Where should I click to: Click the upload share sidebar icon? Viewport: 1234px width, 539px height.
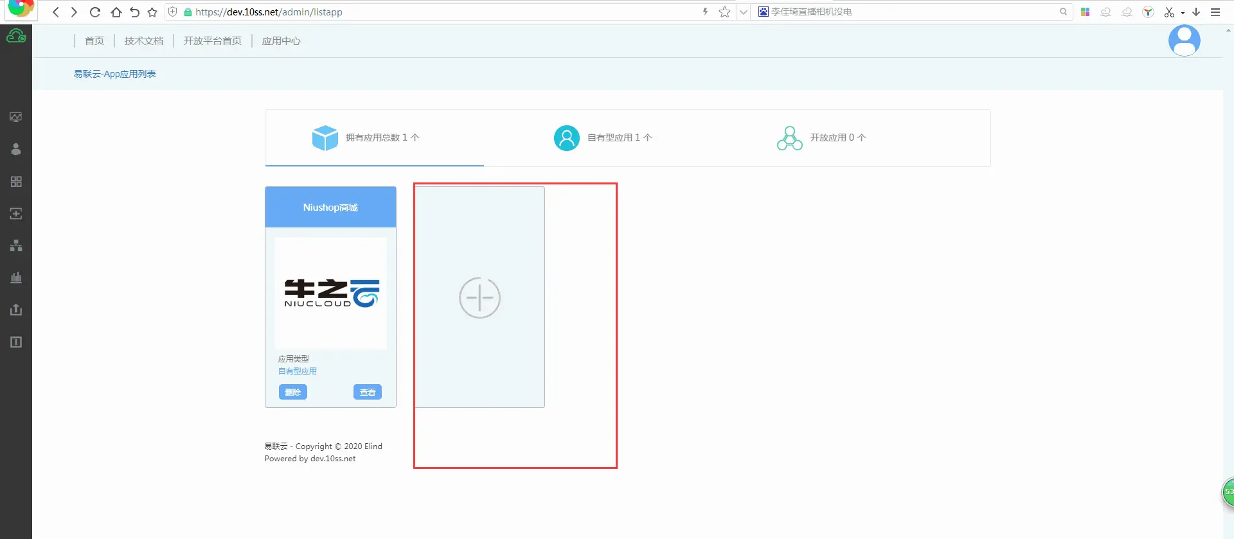[16, 310]
